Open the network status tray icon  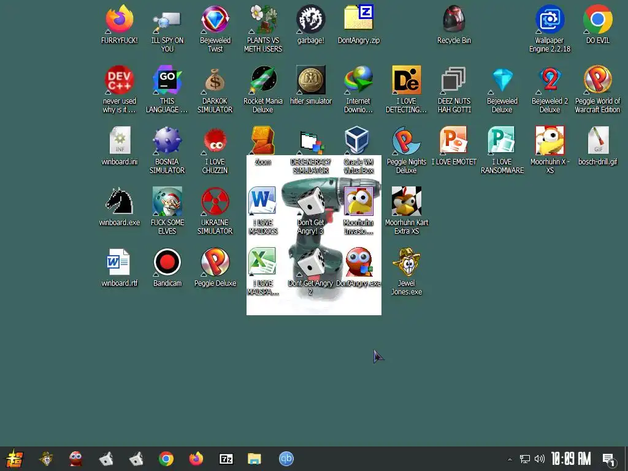point(525,459)
